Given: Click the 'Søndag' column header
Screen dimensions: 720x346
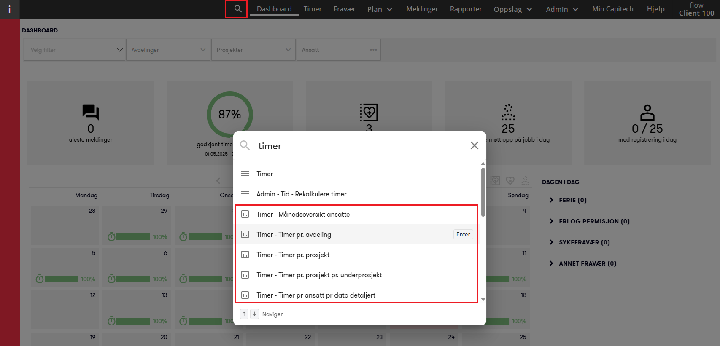Looking at the screenshot, I should [518, 195].
